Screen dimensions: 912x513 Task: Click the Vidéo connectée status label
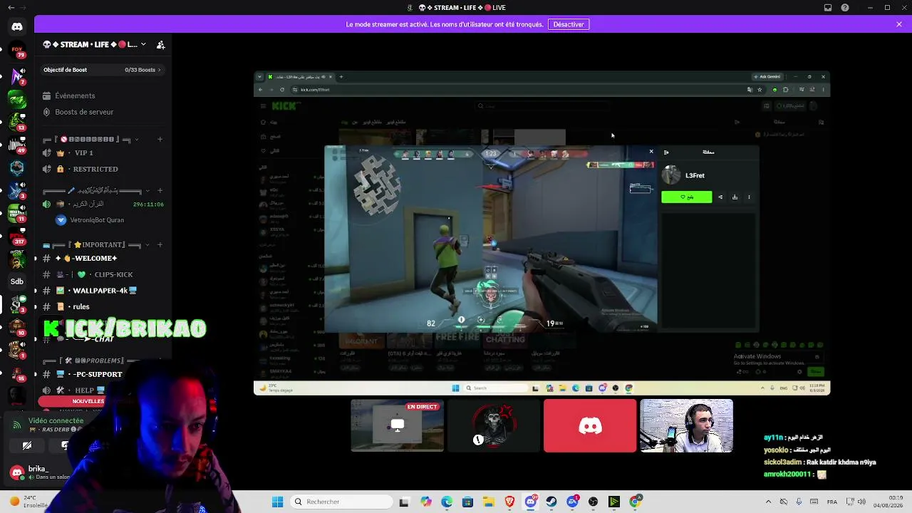pos(56,420)
